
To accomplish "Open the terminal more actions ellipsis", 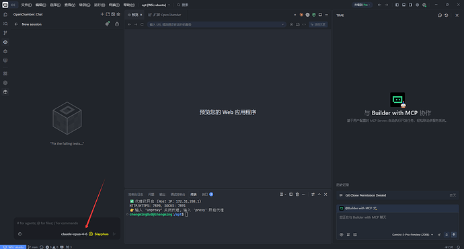I will 303,194.
